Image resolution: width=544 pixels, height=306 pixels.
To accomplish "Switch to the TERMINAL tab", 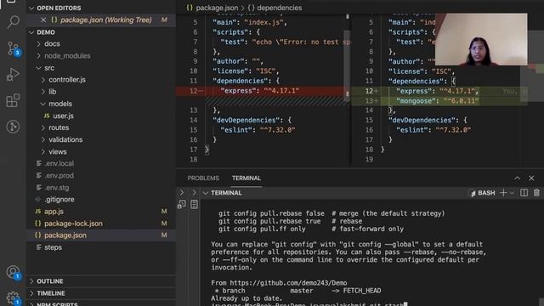I will point(246,178).
